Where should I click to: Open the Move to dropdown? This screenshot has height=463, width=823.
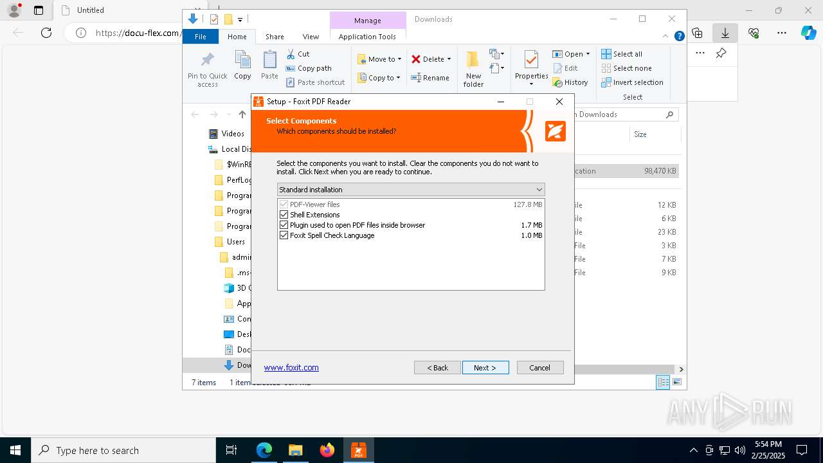point(379,59)
